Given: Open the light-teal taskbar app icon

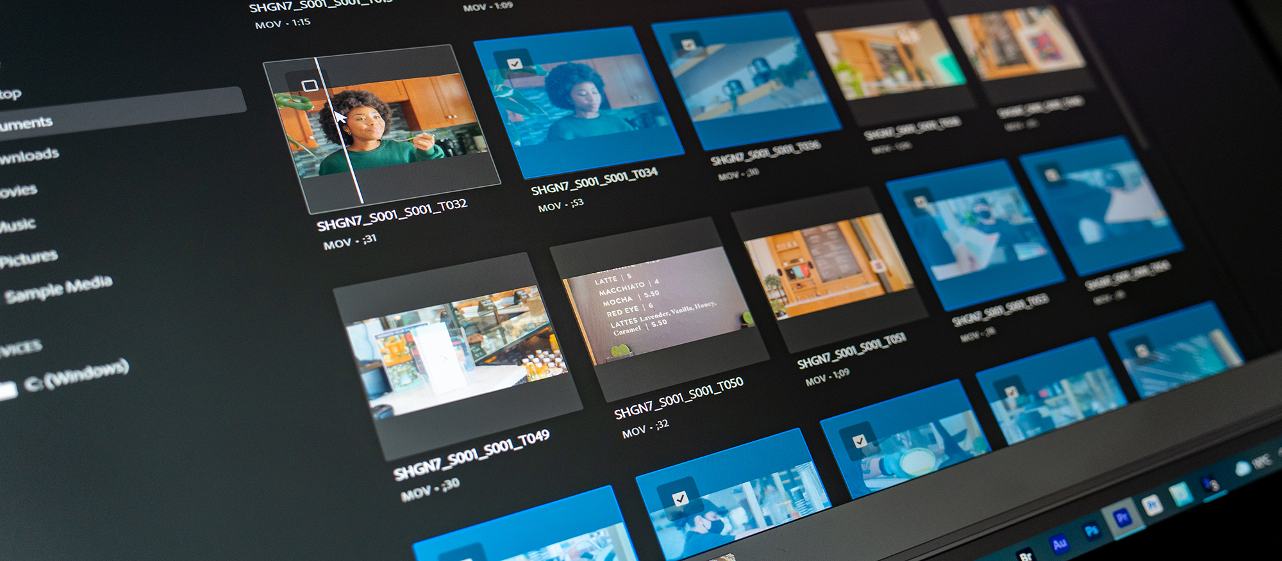Looking at the screenshot, I should (1180, 493).
